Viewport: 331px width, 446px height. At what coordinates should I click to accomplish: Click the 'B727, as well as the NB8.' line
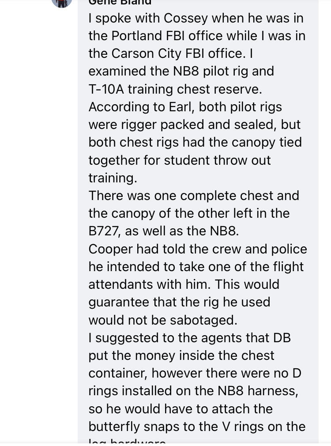tap(163, 231)
